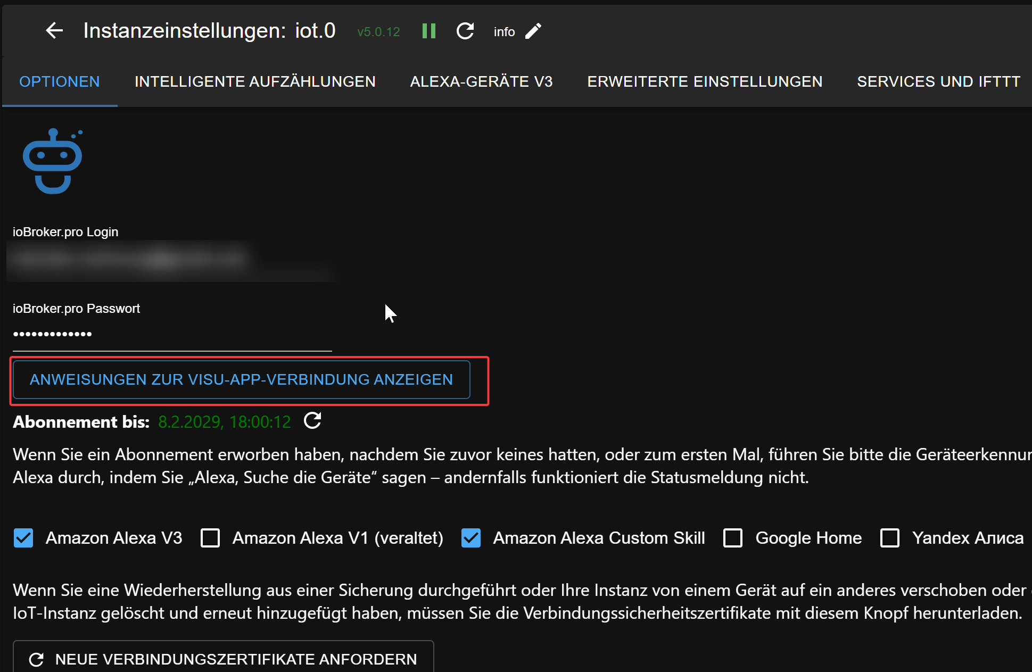Uncheck Amazon Alexa V3 checkbox
This screenshot has width=1032, height=672.
[x=23, y=538]
